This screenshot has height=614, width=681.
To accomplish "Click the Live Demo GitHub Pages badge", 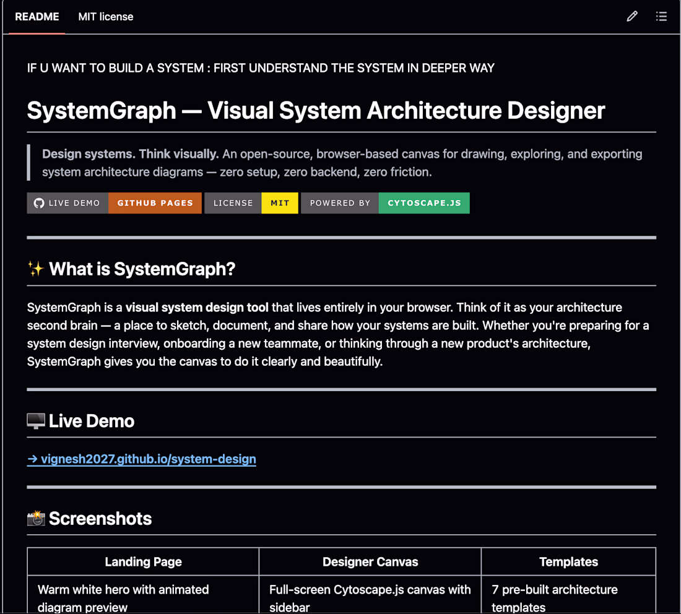I will click(115, 203).
